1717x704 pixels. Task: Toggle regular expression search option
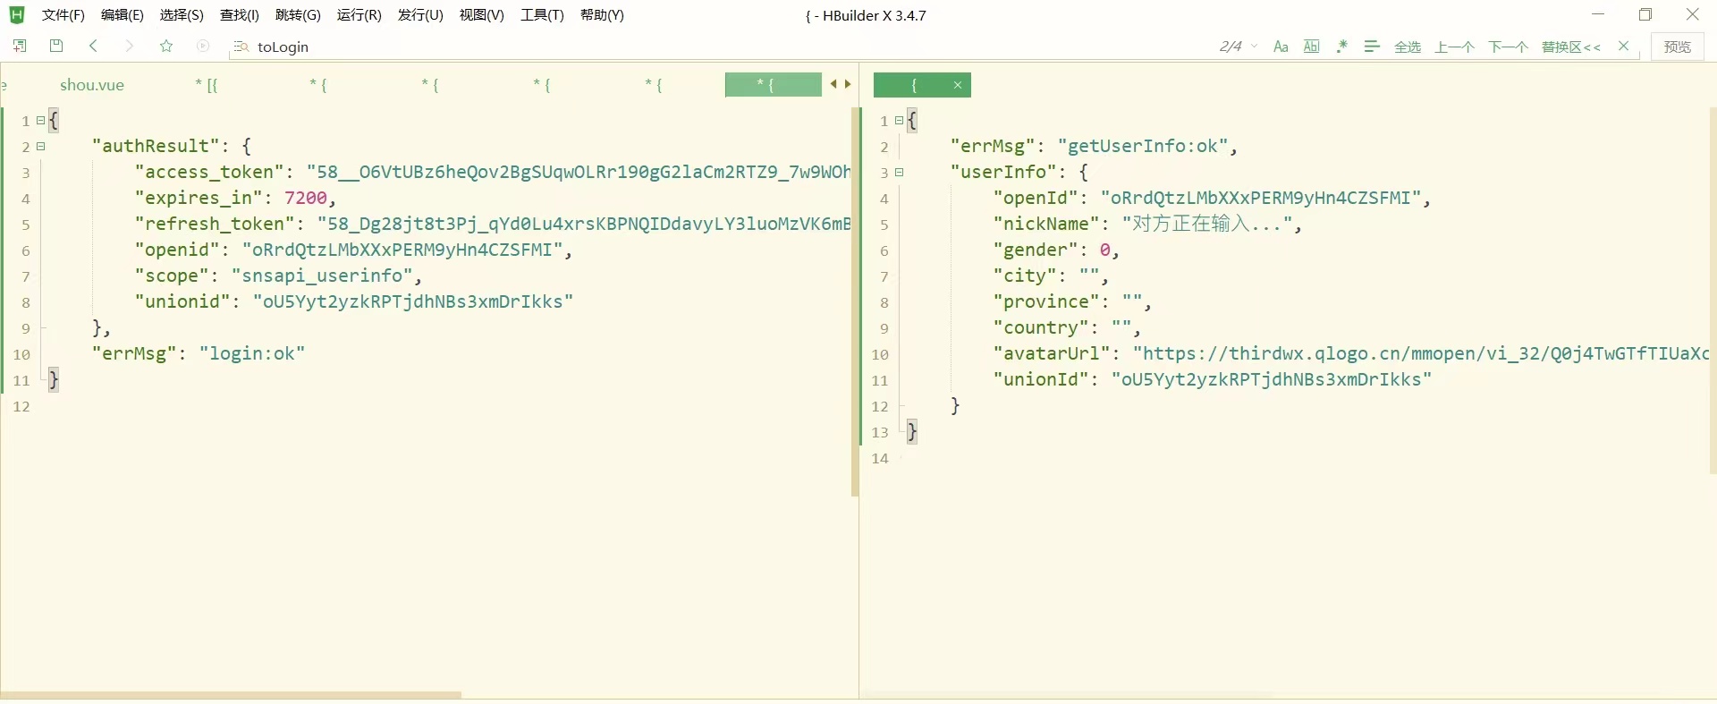tap(1341, 47)
